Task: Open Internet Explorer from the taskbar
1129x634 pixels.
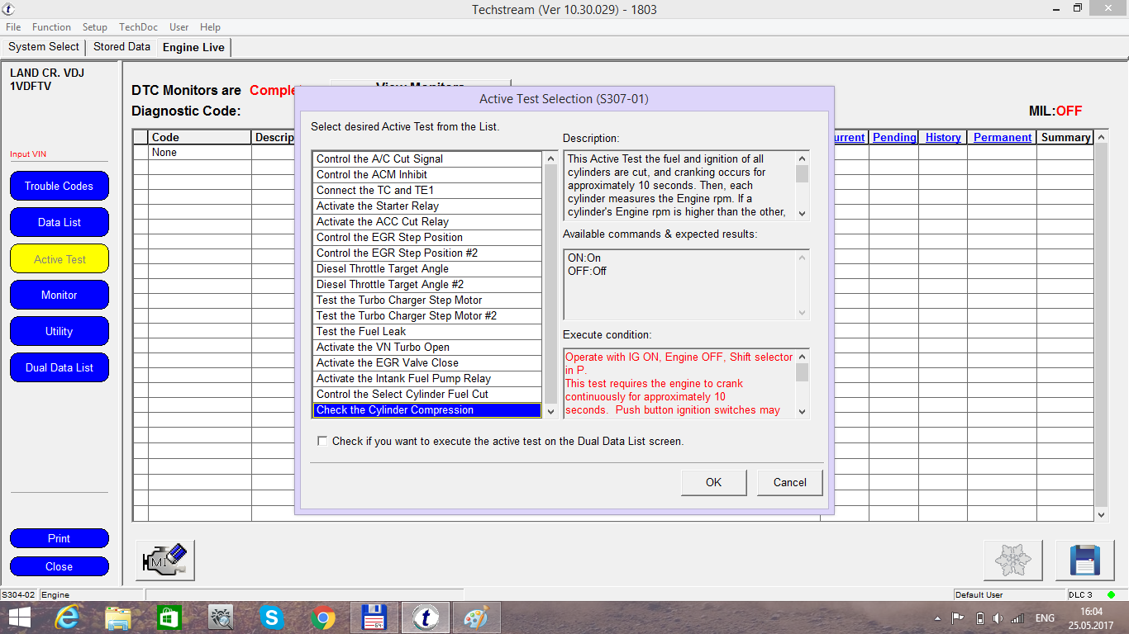Action: click(67, 617)
